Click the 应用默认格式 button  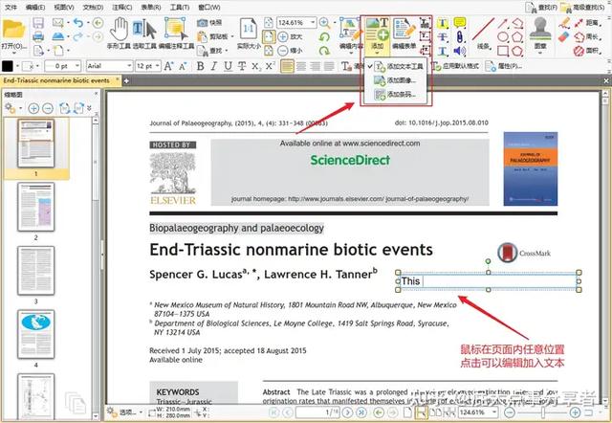[x=455, y=66]
